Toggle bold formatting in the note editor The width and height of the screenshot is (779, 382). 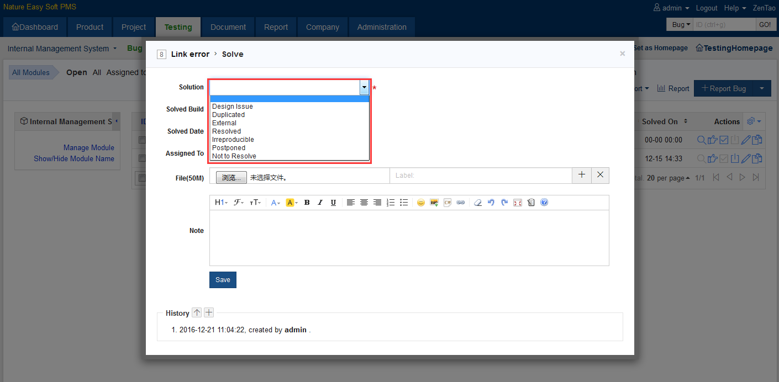pyautogui.click(x=307, y=203)
